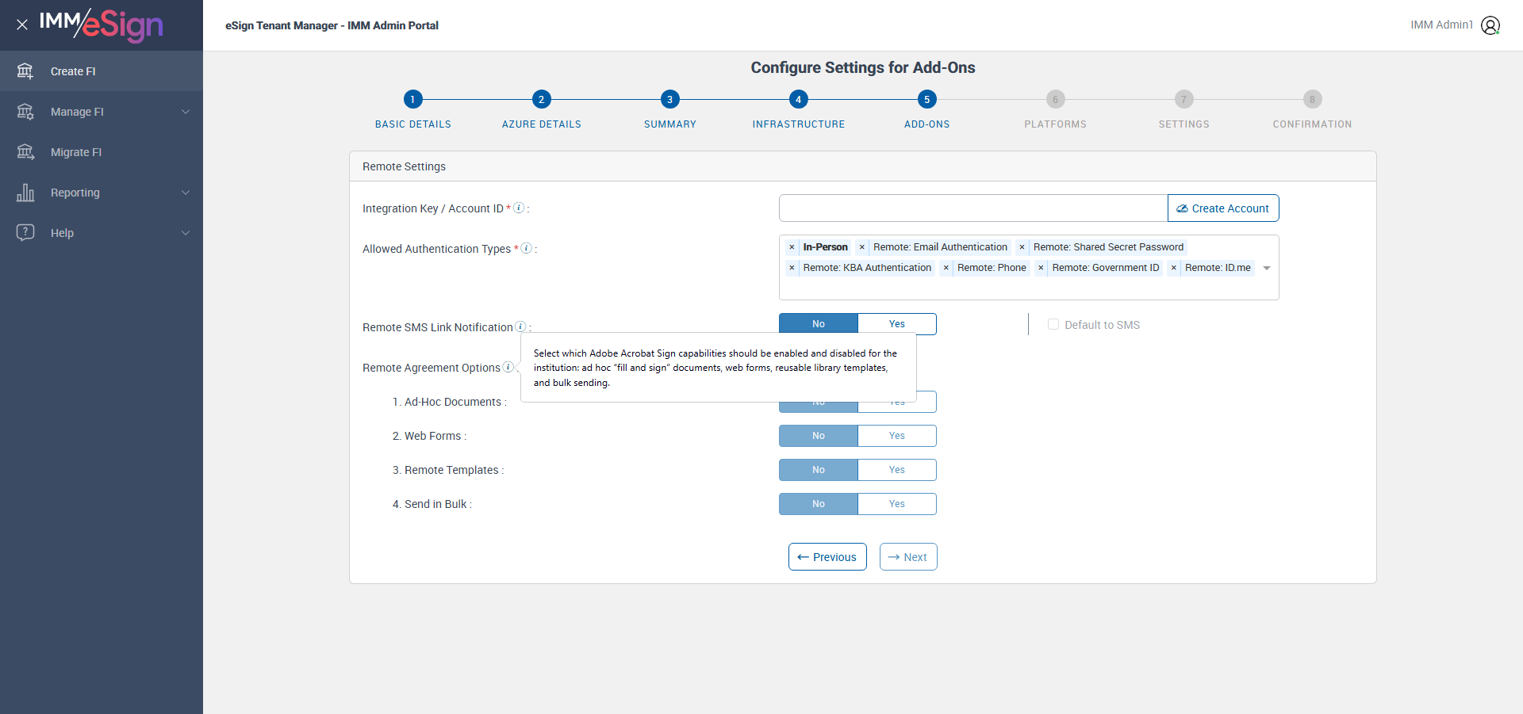Click the Remote Settings section header
Screen dimensions: 1523x714
(x=863, y=166)
